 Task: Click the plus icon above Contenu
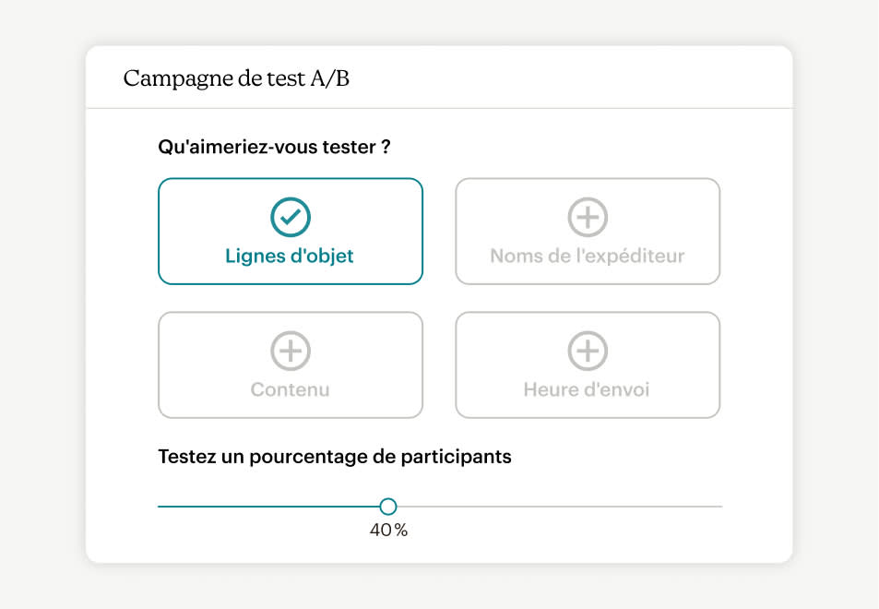(291, 351)
